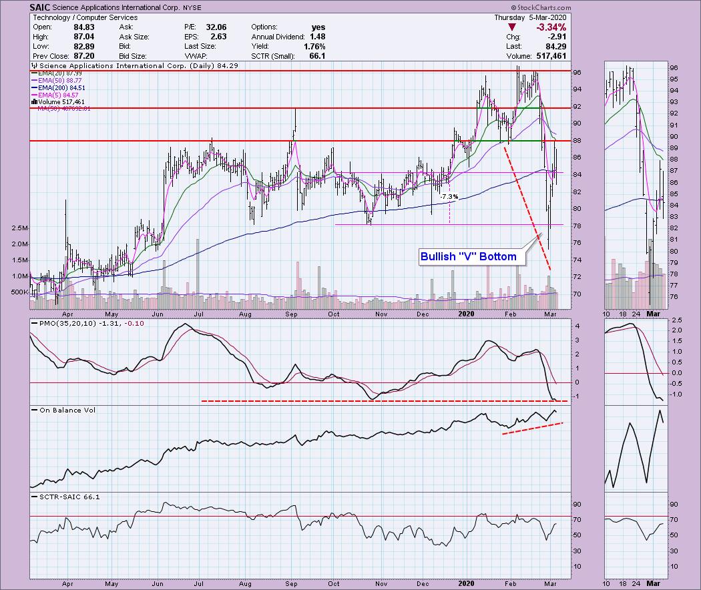701x590 pixels.
Task: Click the EMA(20) green legend line swatch
Action: coord(34,73)
